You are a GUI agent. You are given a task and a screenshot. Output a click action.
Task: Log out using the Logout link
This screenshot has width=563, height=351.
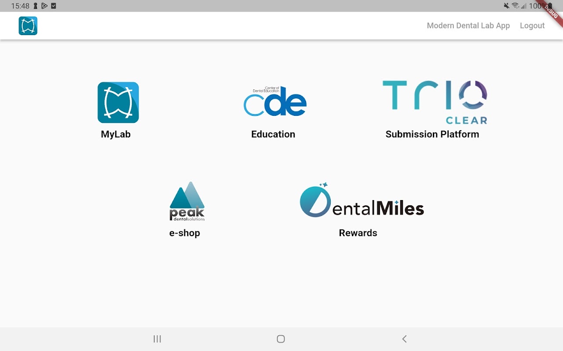532,25
